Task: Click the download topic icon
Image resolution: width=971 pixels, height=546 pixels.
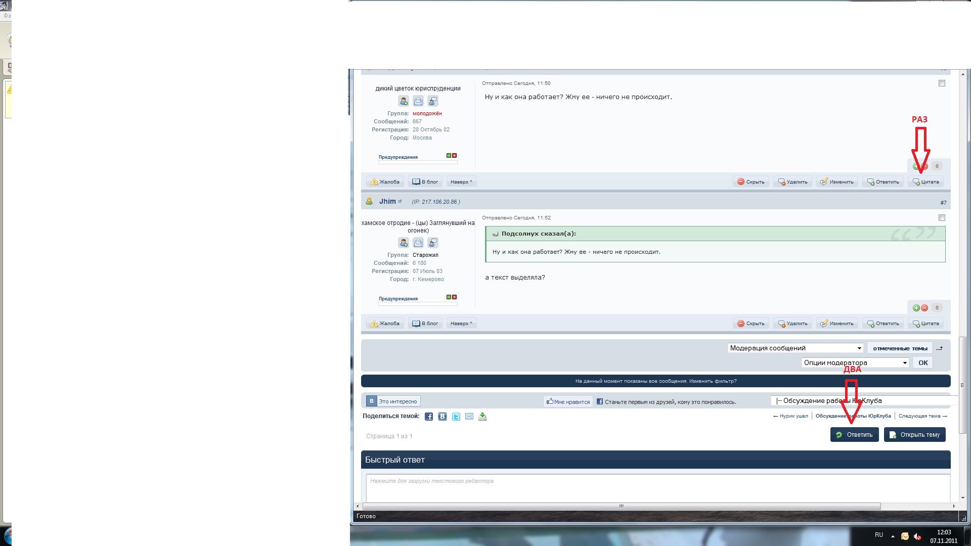Action: click(482, 417)
